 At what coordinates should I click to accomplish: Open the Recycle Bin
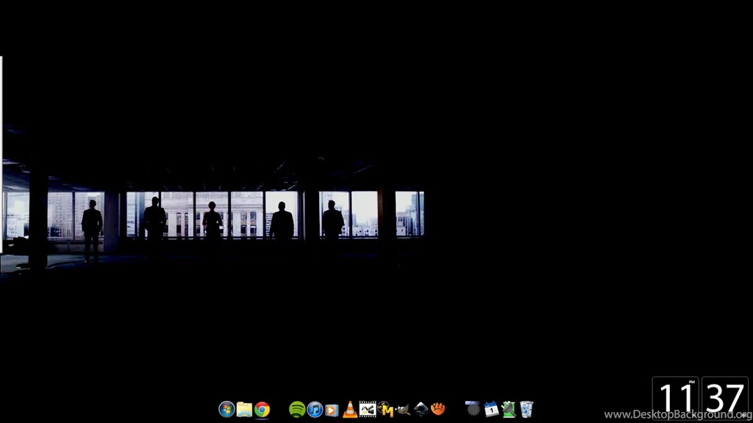527,409
